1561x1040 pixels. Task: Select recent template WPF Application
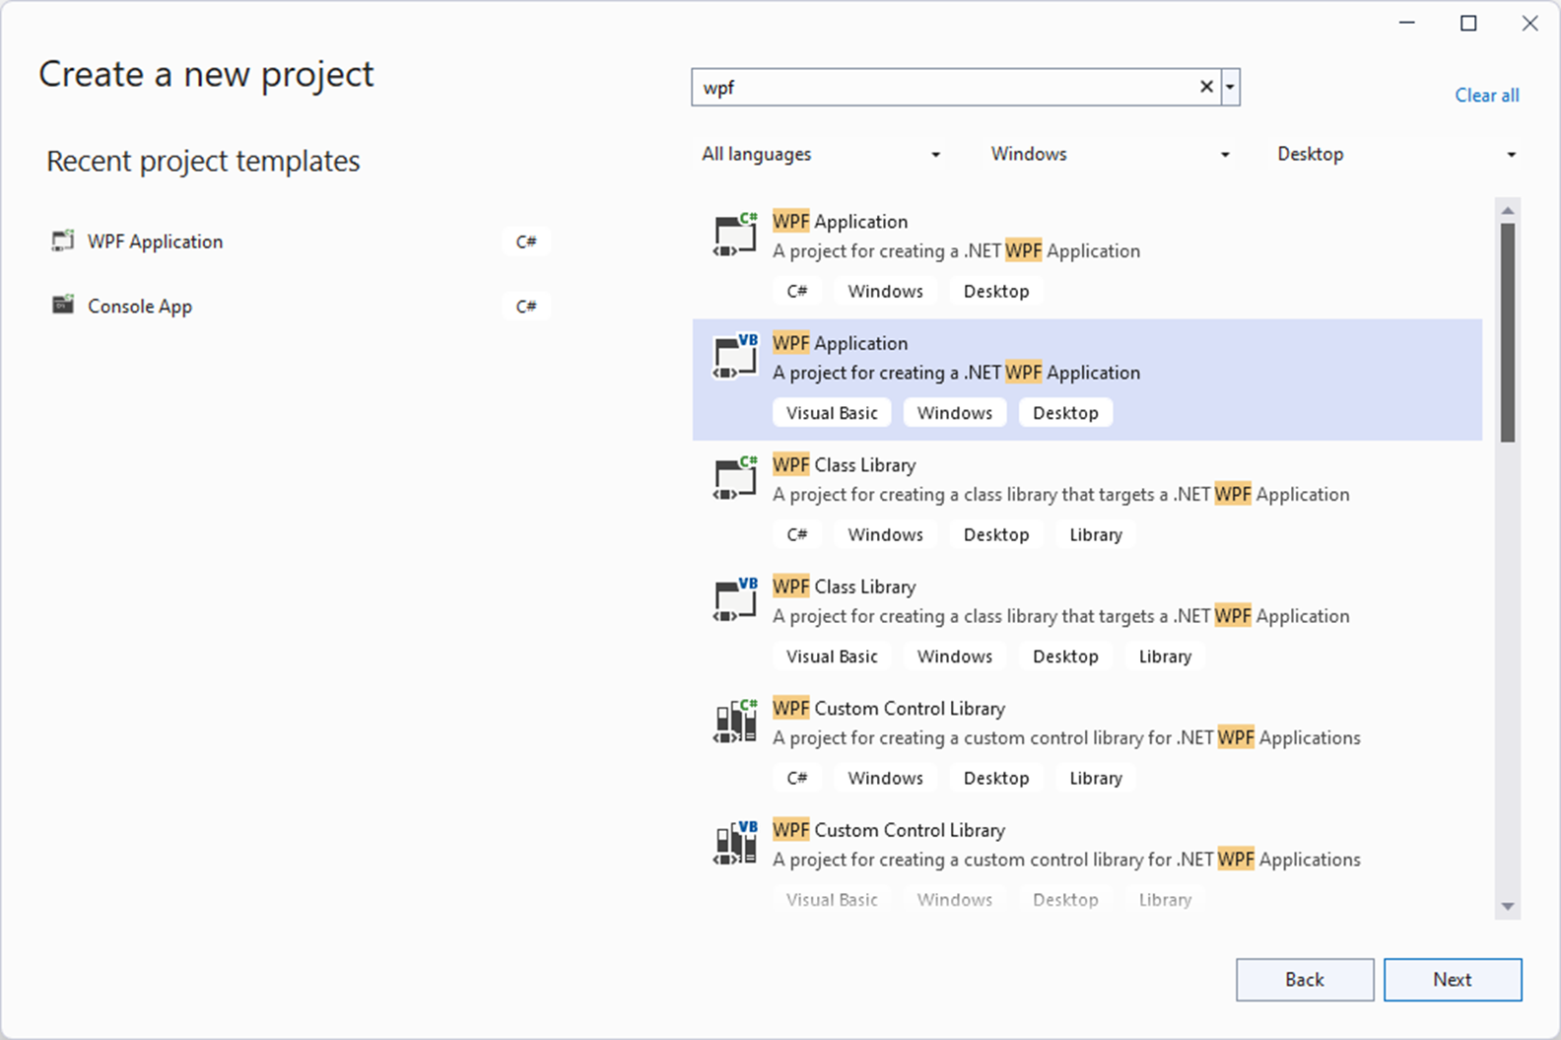coord(155,242)
